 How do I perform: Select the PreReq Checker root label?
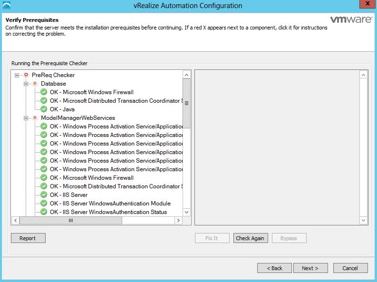pyautogui.click(x=53, y=75)
